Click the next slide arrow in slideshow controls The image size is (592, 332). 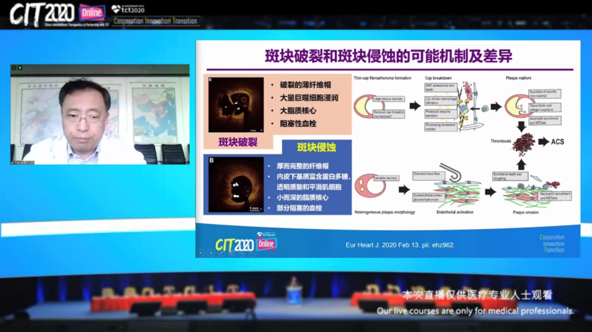[211, 253]
